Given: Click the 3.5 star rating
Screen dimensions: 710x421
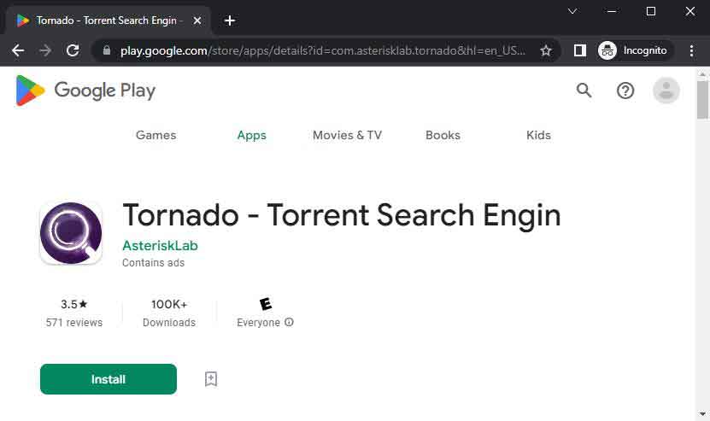Looking at the screenshot, I should 74,304.
